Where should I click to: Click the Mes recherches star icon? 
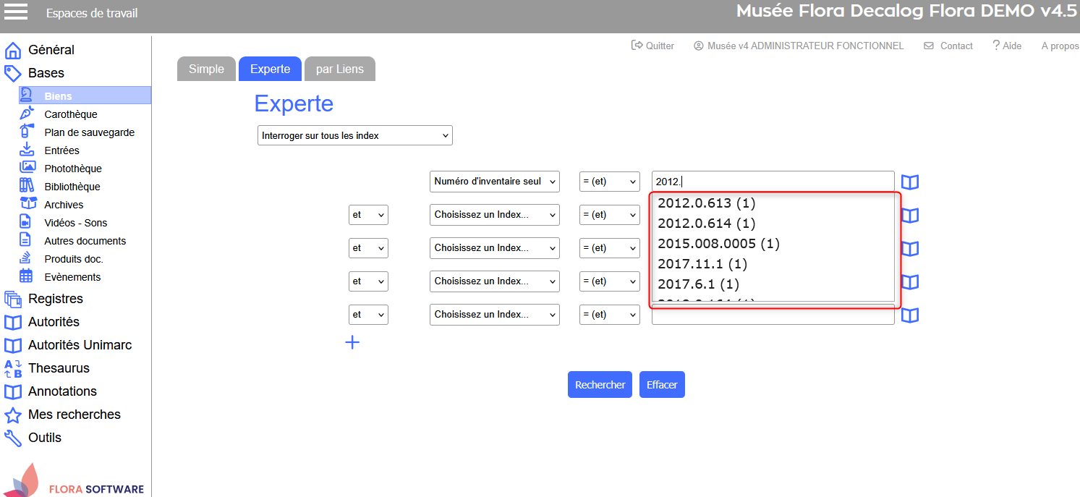point(13,415)
